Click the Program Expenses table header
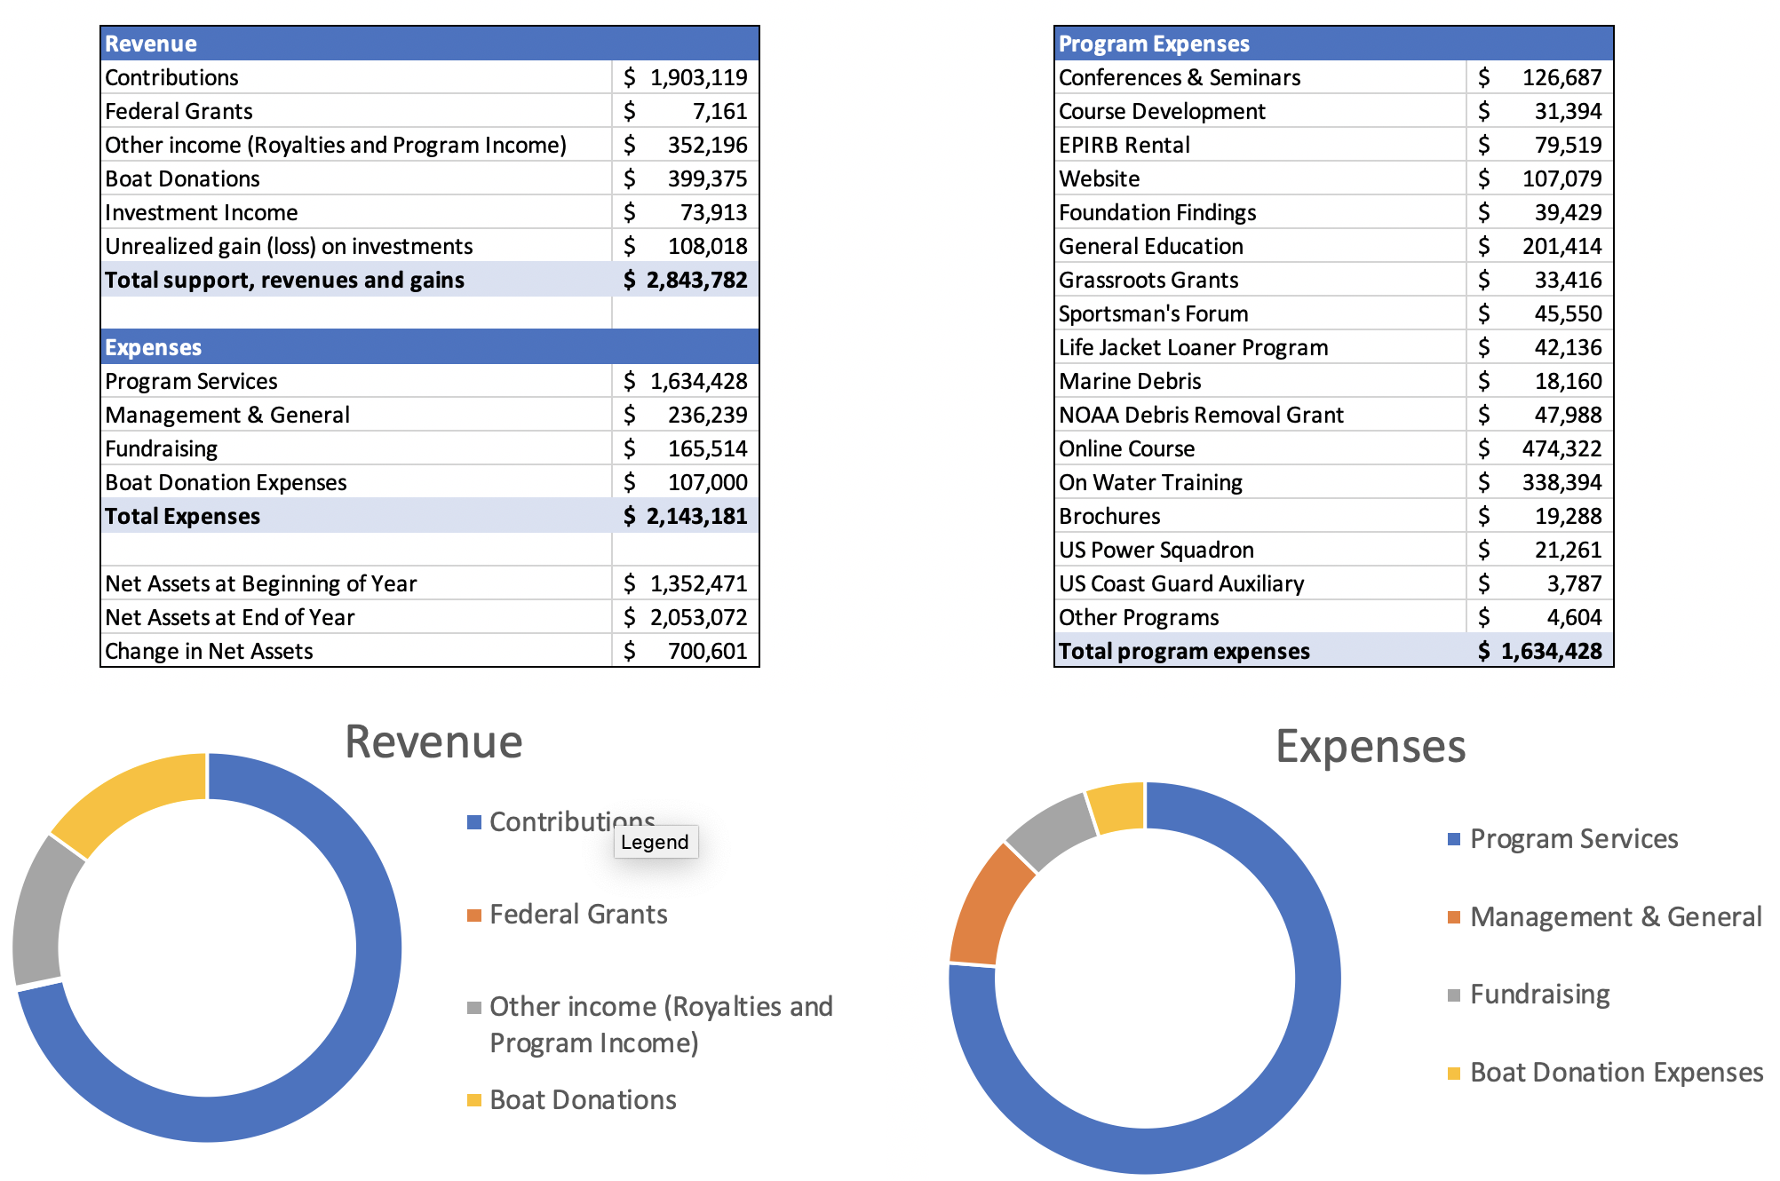This screenshot has height=1181, width=1780. [1333, 44]
